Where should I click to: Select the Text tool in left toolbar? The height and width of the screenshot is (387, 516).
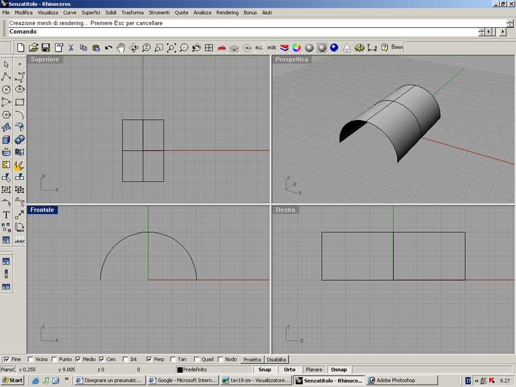point(6,215)
